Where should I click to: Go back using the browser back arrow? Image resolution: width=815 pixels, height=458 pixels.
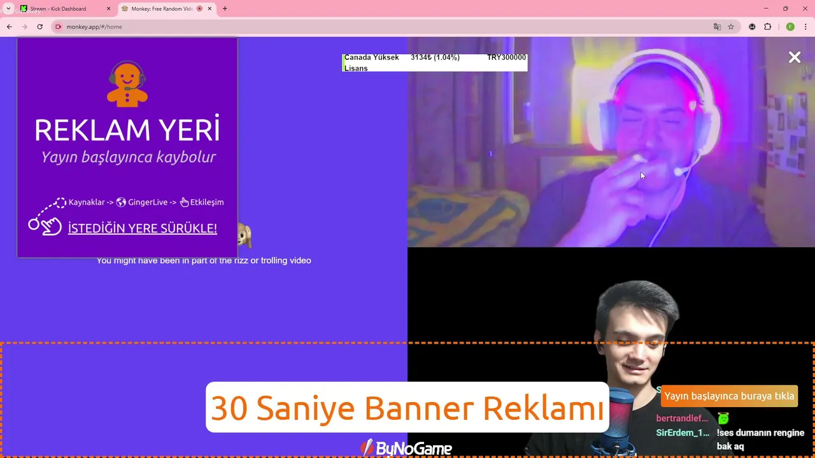coord(9,27)
